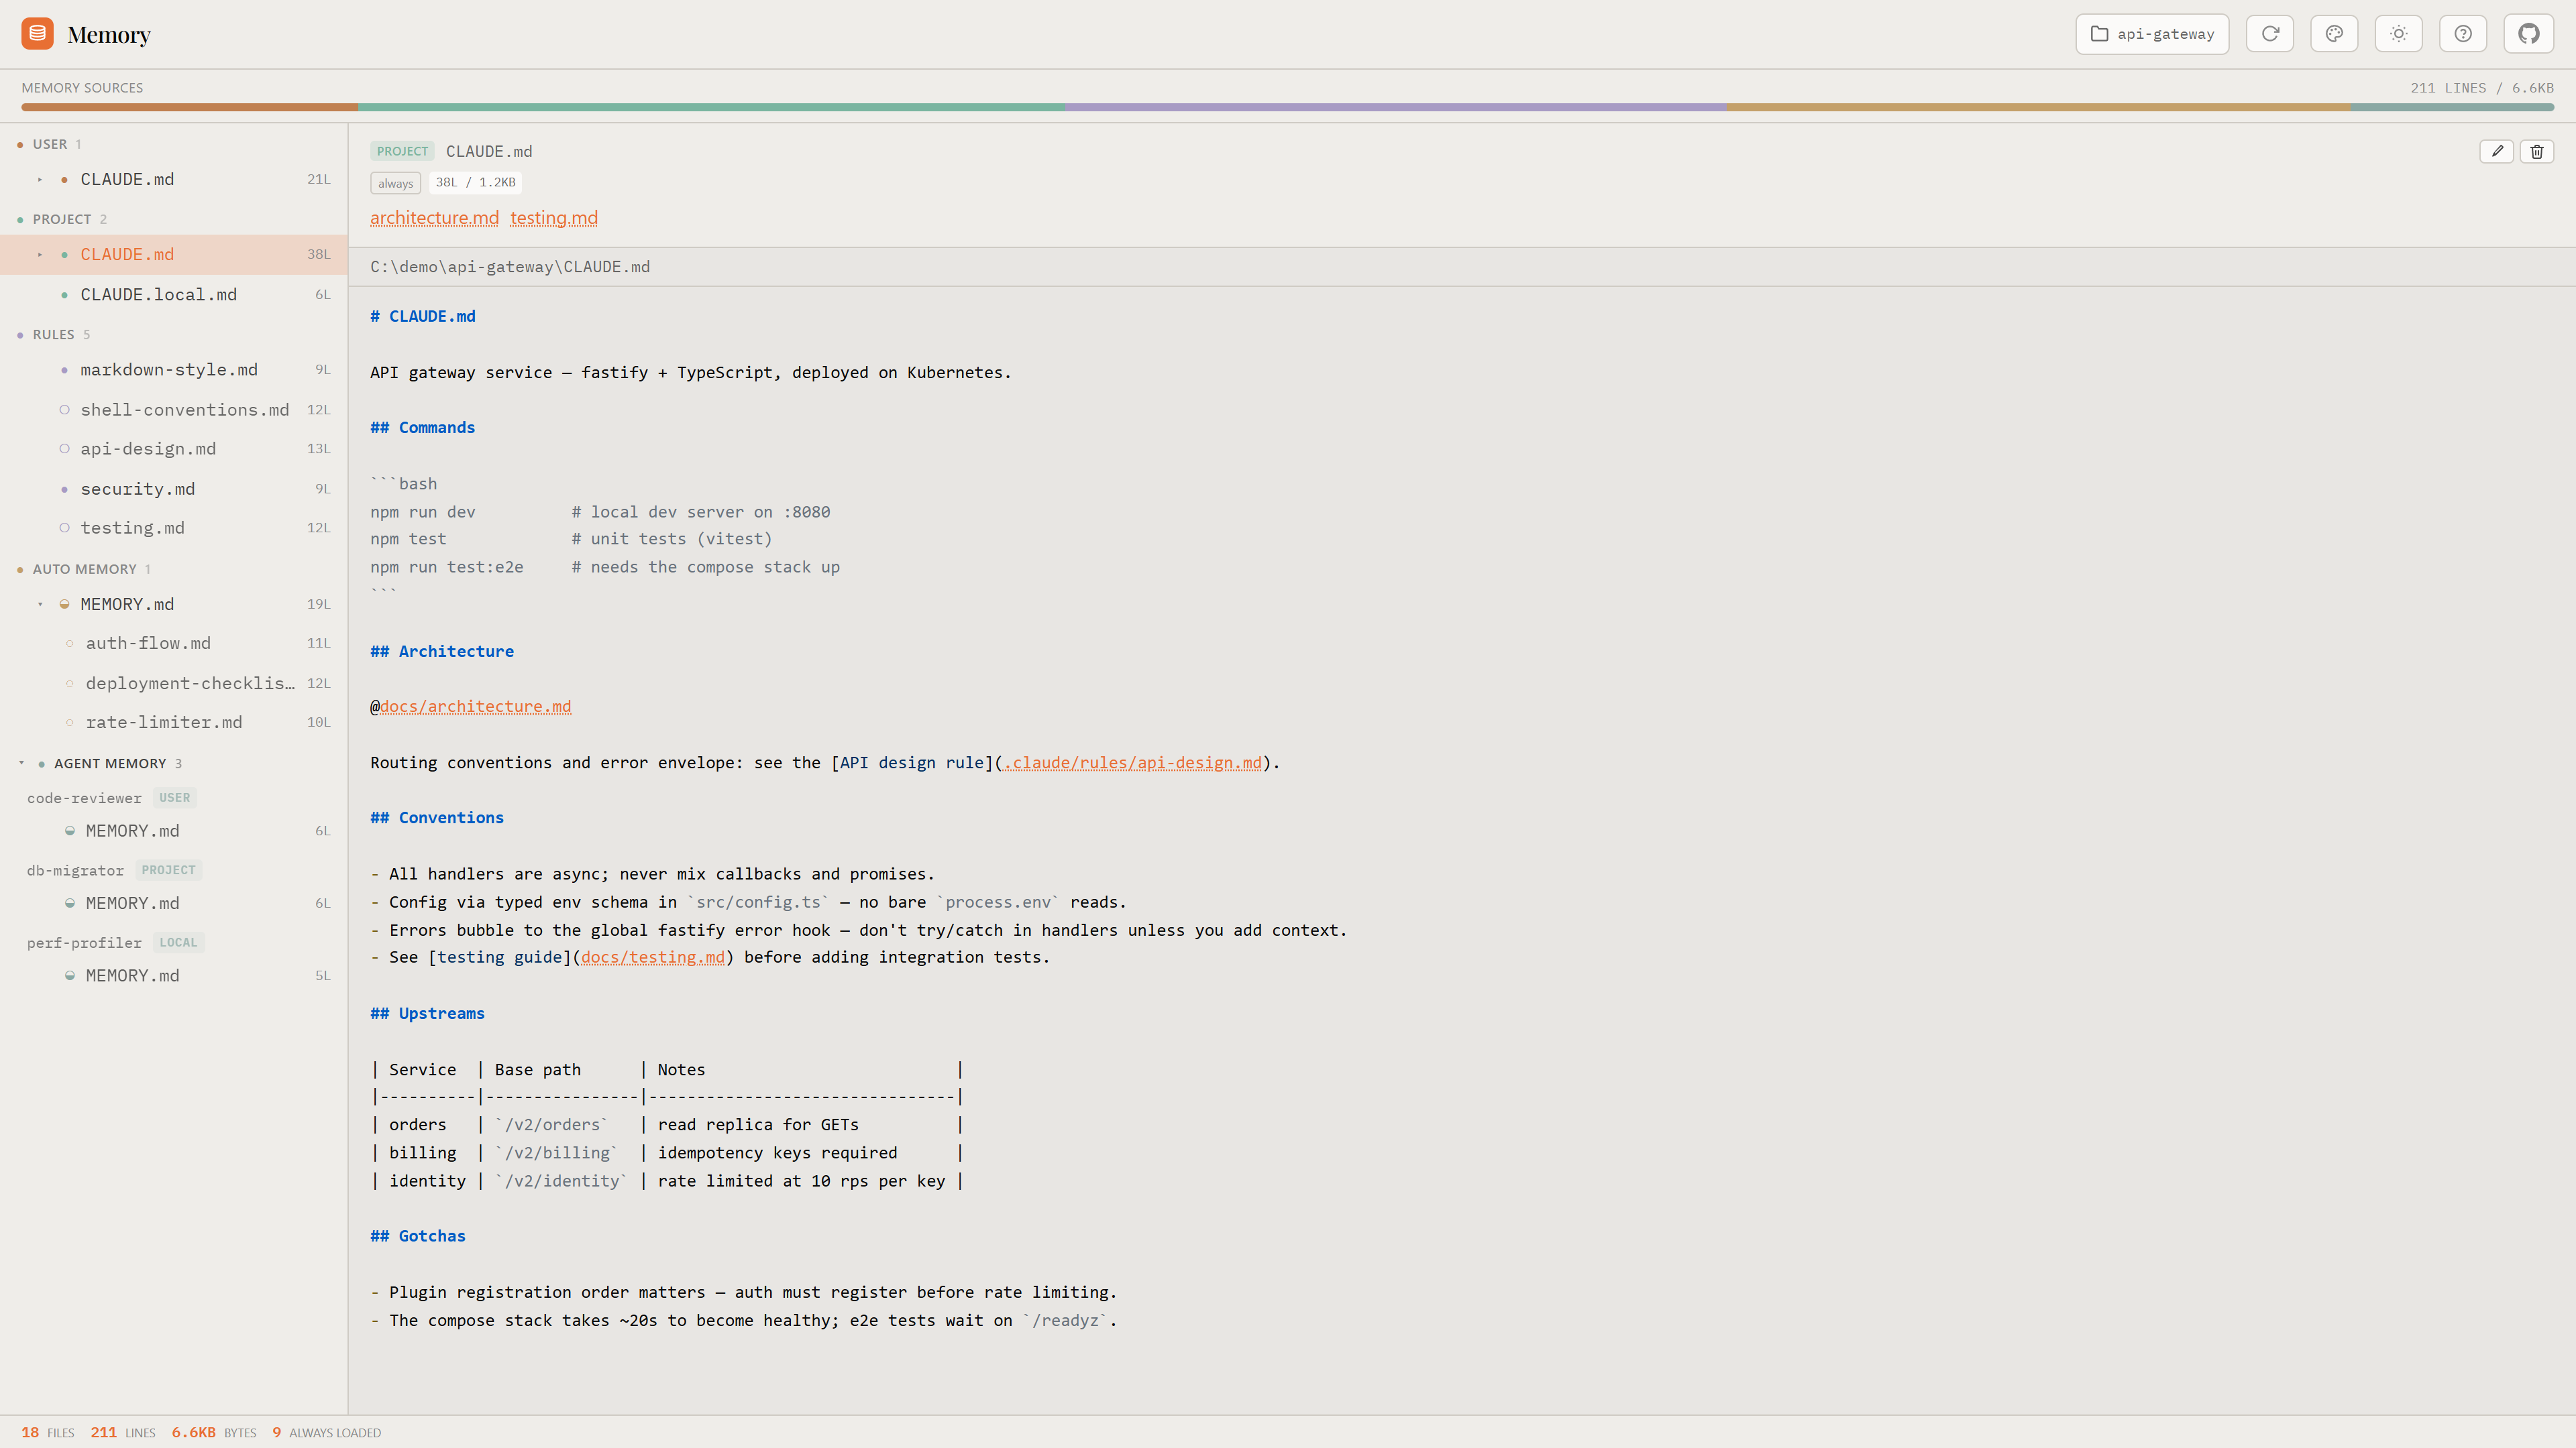Open CLAUDE.local.md in the sidebar
The height and width of the screenshot is (1448, 2576).
click(x=174, y=295)
